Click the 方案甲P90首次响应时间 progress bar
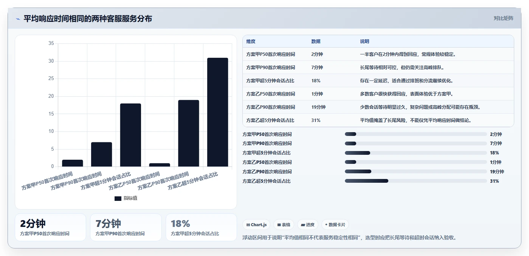529x256 pixels. tap(416, 143)
